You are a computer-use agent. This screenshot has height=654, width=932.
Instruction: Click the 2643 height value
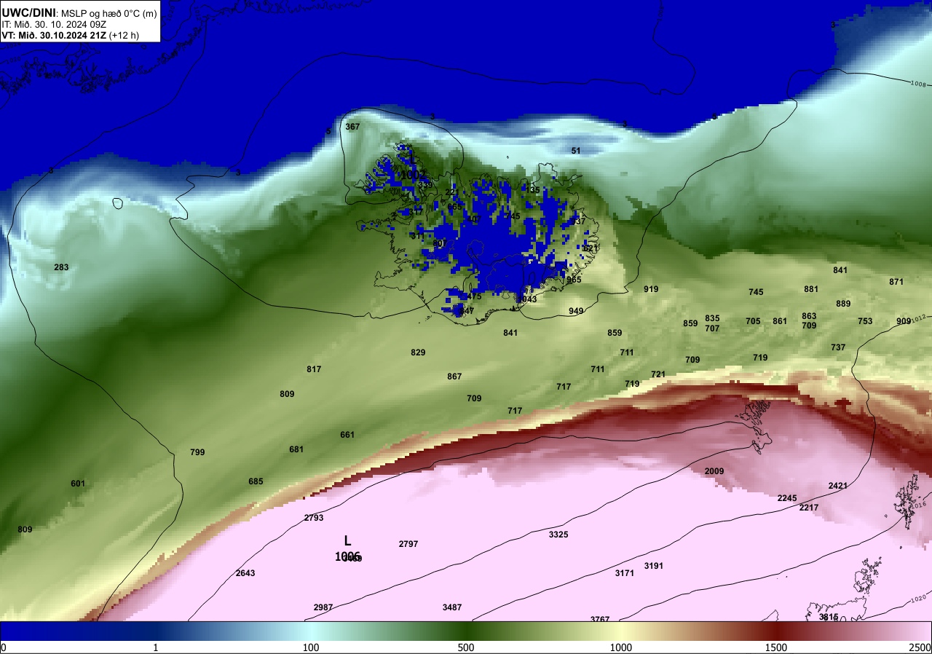click(x=245, y=573)
